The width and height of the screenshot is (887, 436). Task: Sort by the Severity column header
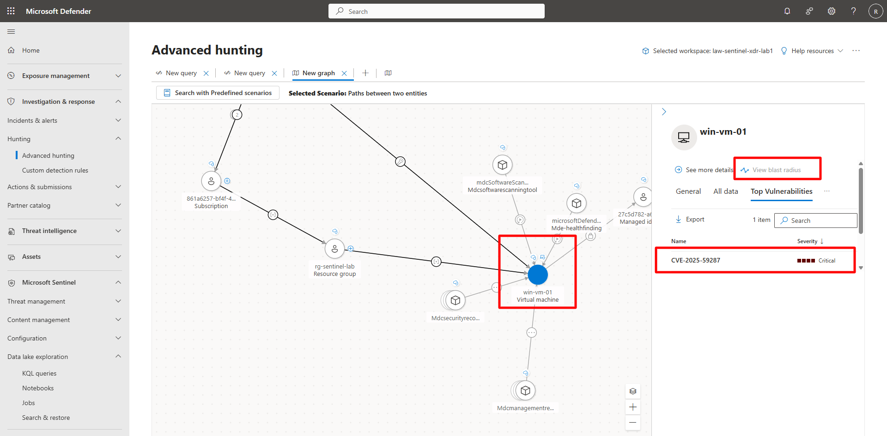click(810, 241)
